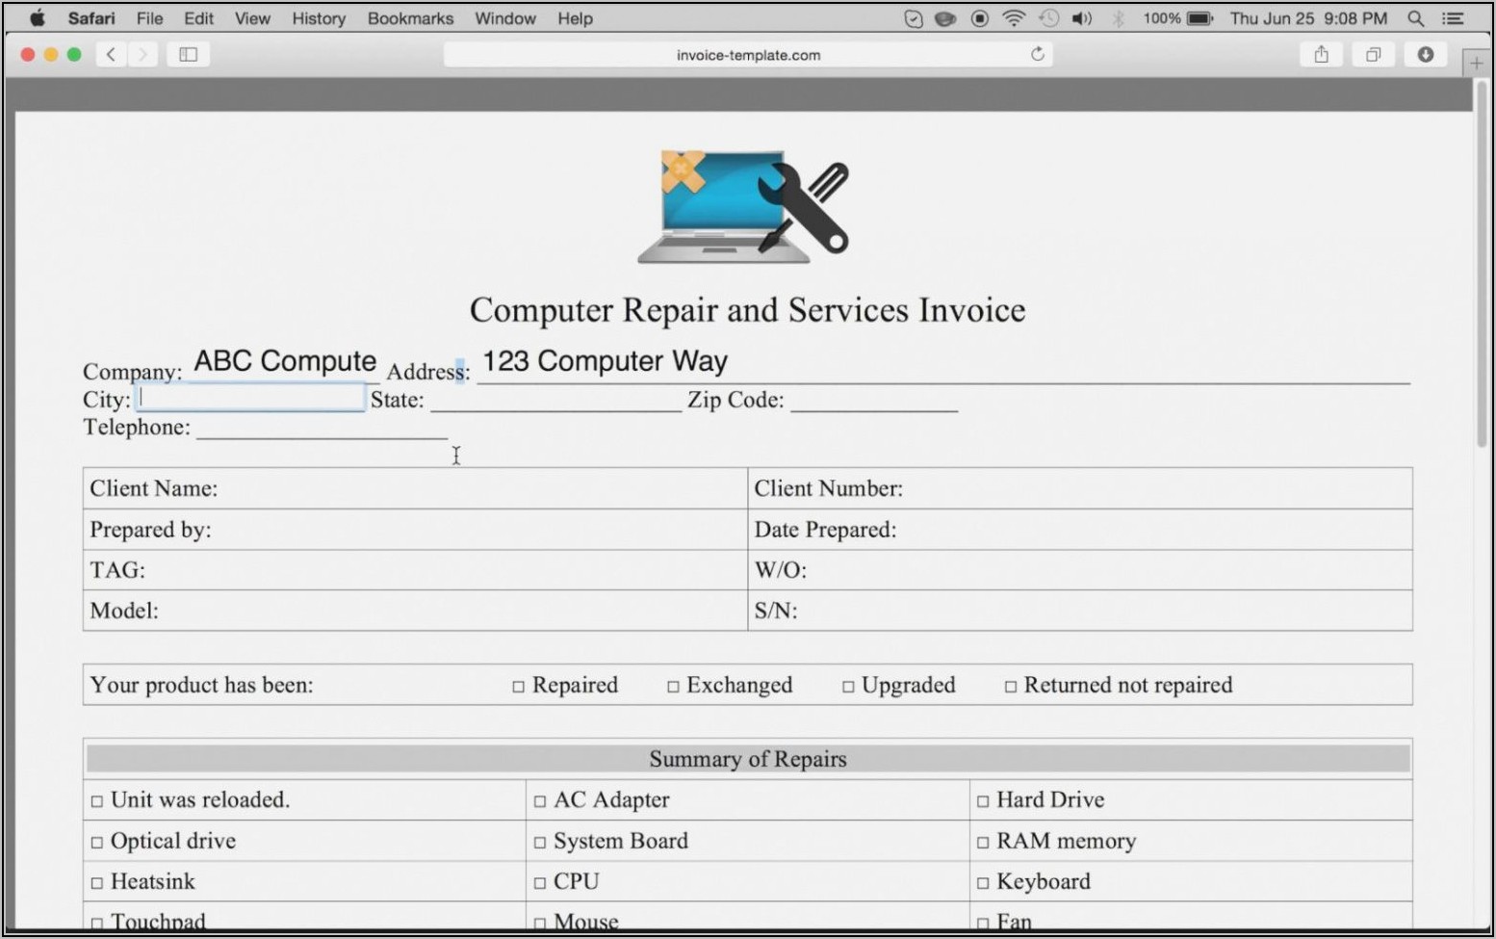
Task: Toggle the Safari sidebar button
Action: [x=188, y=55]
